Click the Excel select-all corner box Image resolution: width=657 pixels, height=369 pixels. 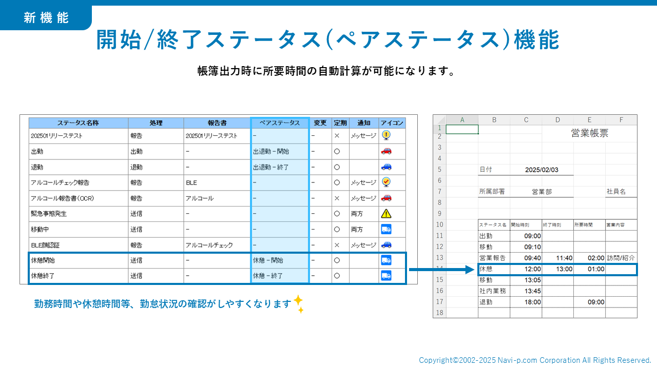click(x=439, y=120)
